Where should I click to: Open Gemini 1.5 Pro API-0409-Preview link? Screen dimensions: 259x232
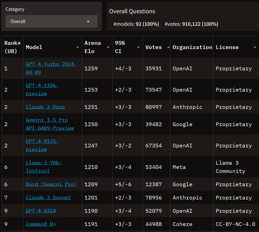pyautogui.click(x=50, y=124)
